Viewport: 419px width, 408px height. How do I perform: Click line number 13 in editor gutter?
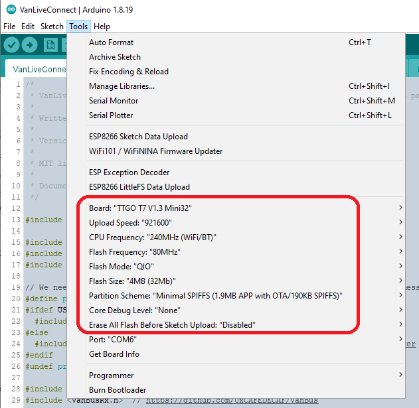[x=16, y=220]
